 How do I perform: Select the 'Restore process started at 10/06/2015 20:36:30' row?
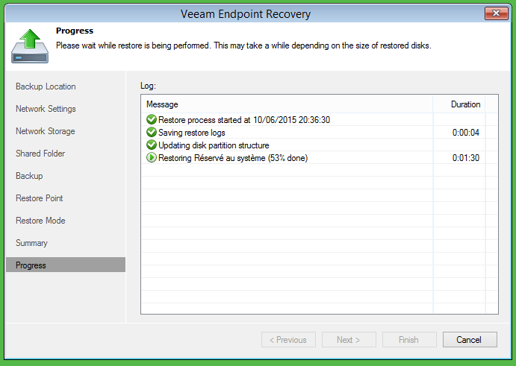coord(319,119)
